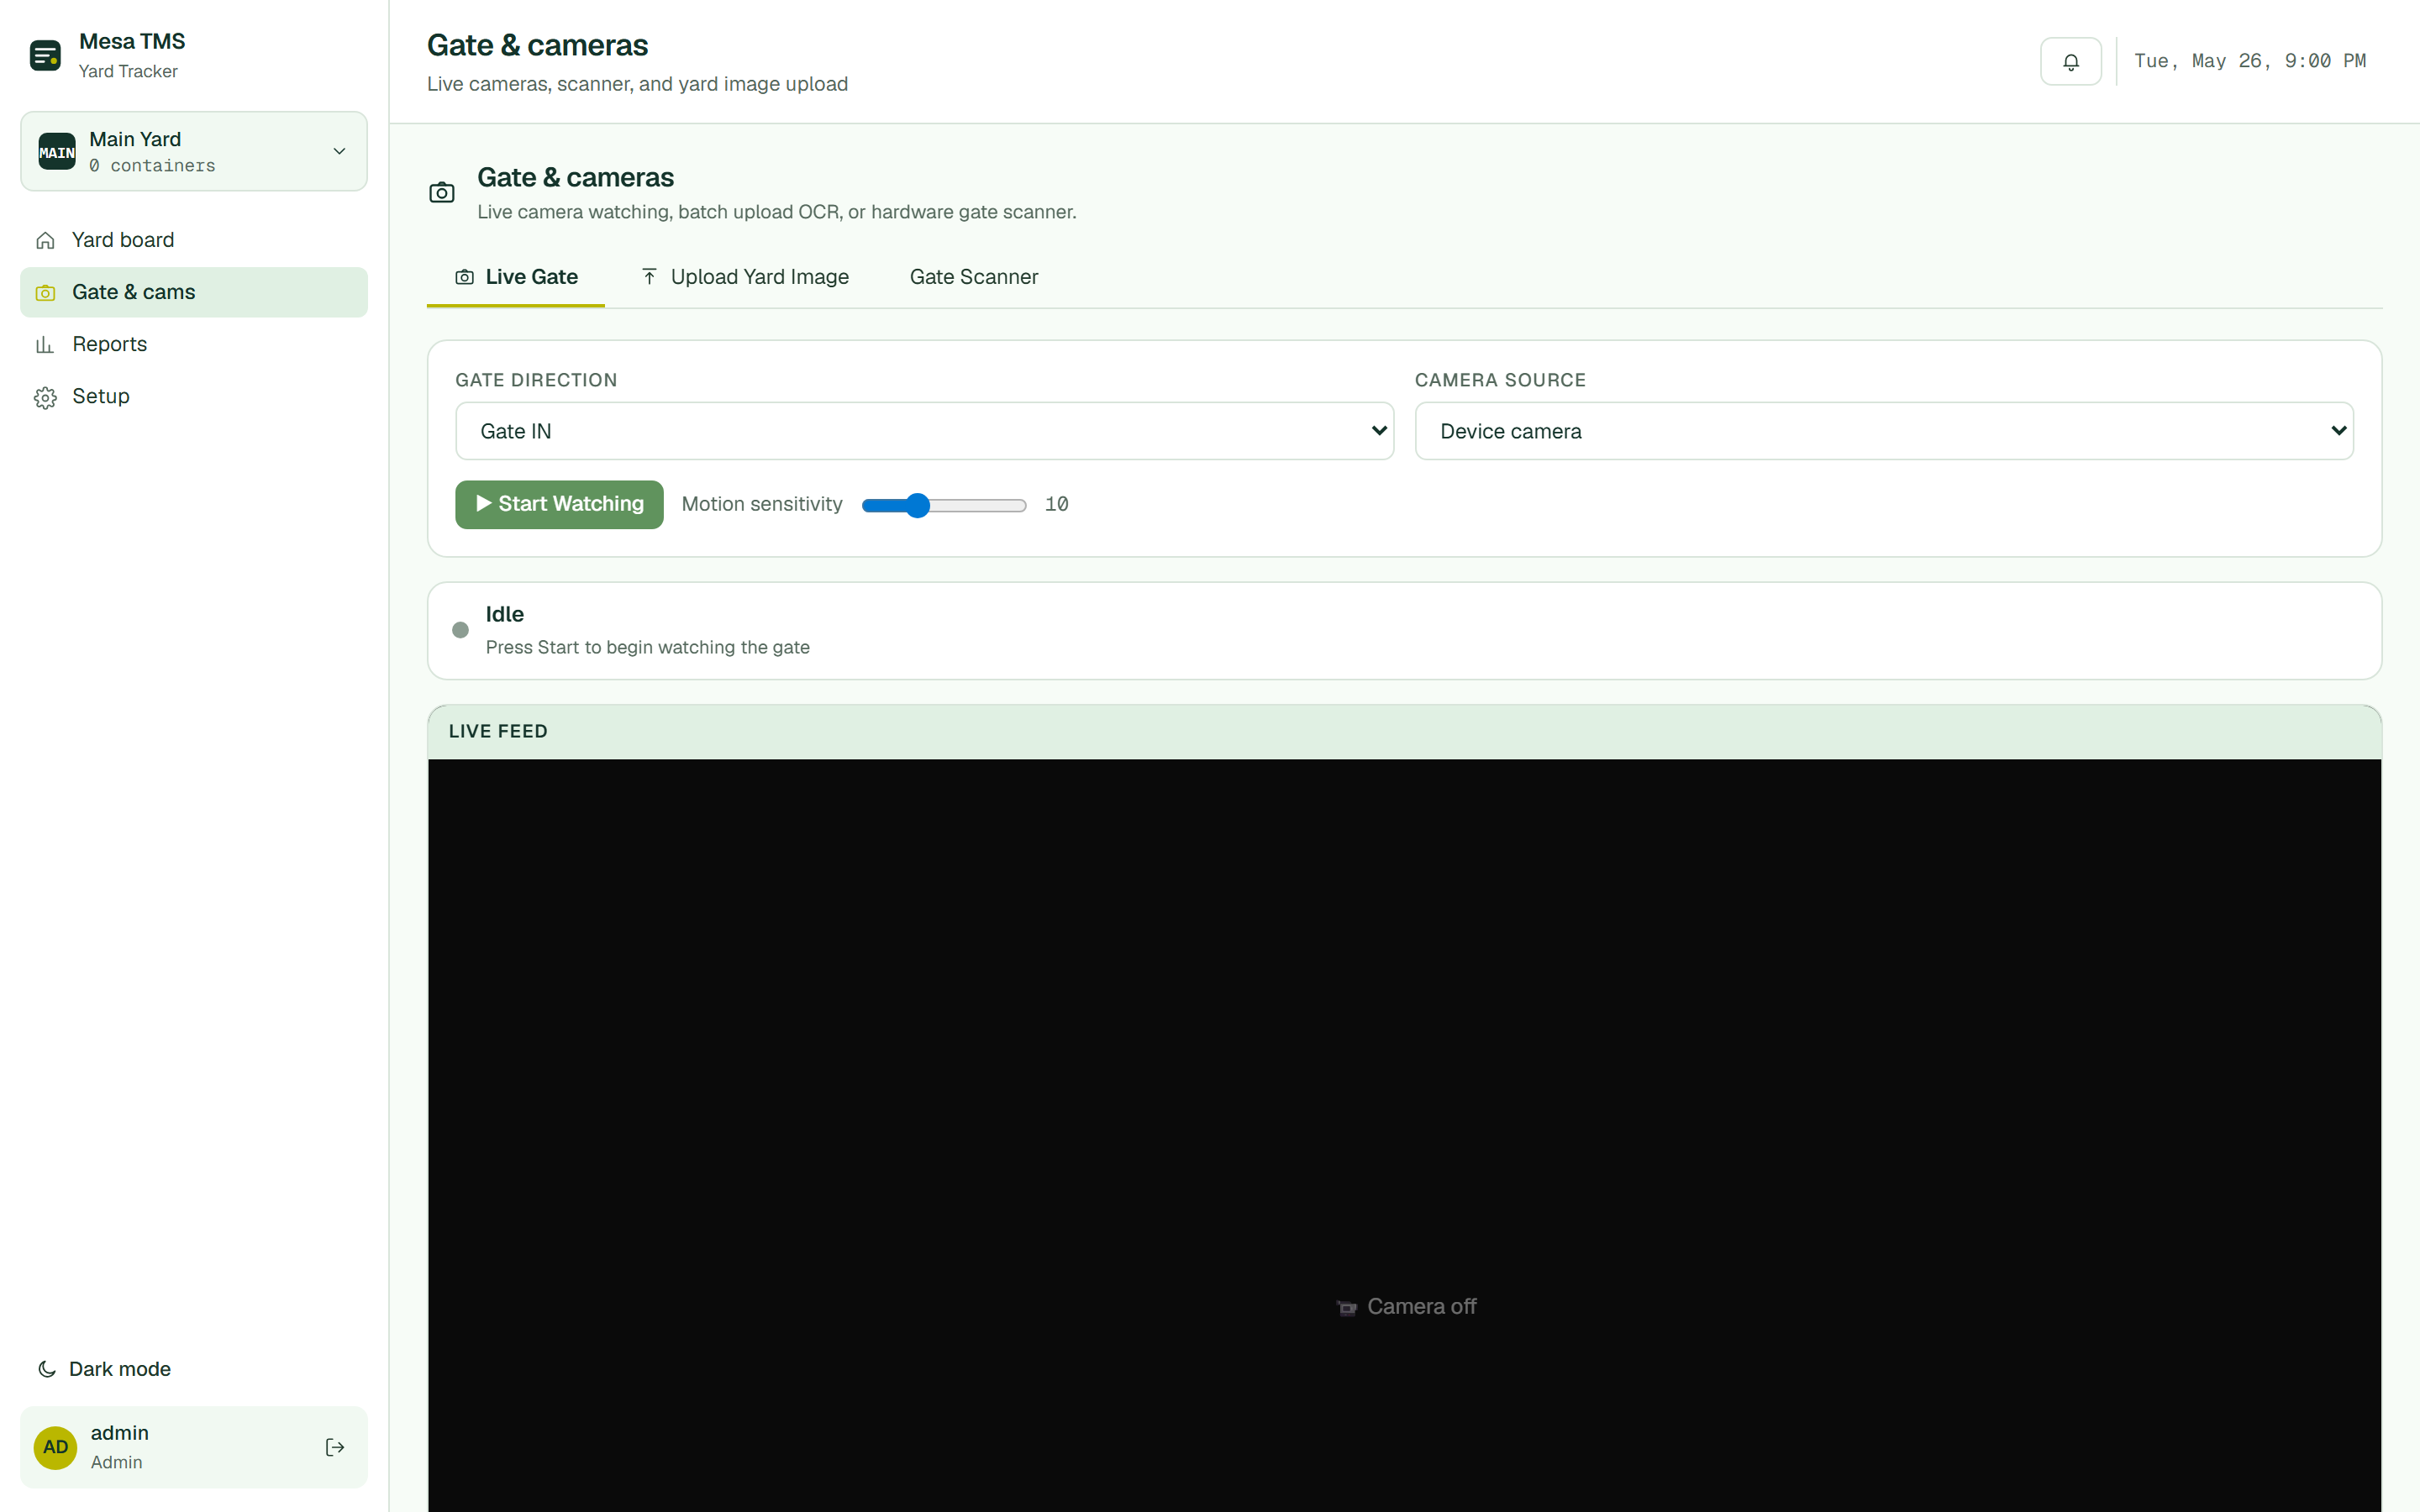Screen dimensions: 2420x1512
Task: Click the sensitivity value '10'
Action: coord(1056,504)
